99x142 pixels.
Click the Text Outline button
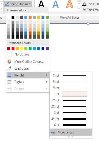pos(91,4)
